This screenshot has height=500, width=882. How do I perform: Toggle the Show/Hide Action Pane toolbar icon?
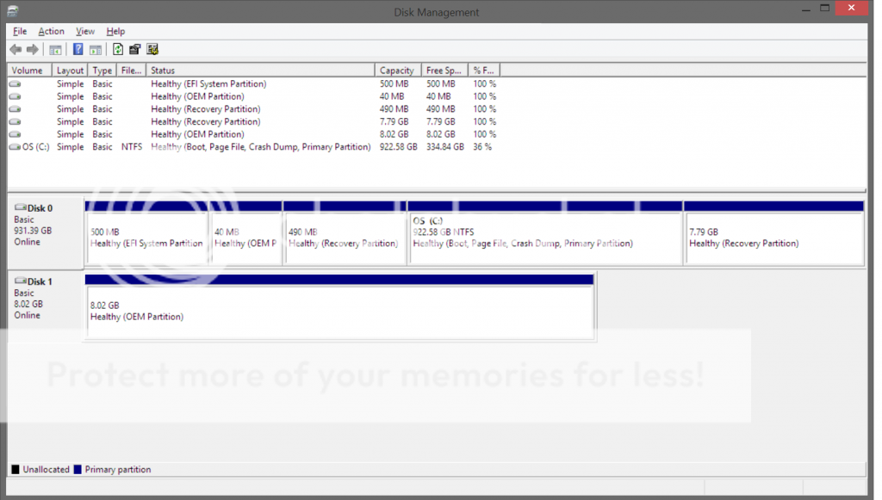point(96,50)
